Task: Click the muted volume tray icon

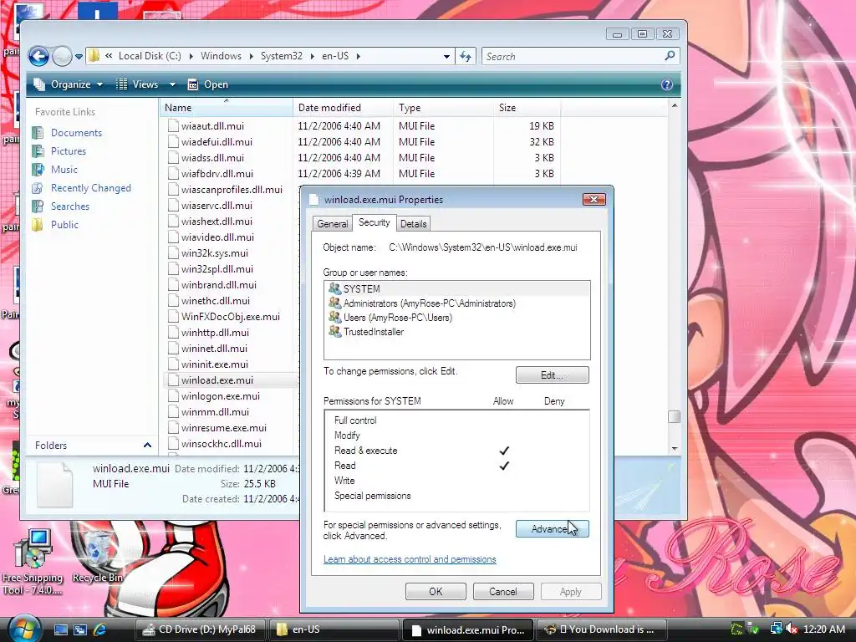Action: tap(792, 629)
